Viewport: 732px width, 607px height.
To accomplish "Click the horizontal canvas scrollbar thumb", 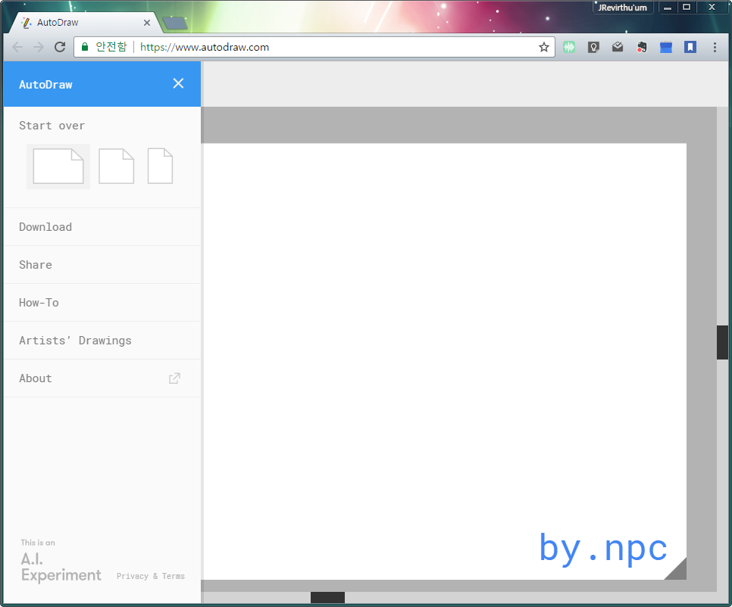I will (327, 598).
